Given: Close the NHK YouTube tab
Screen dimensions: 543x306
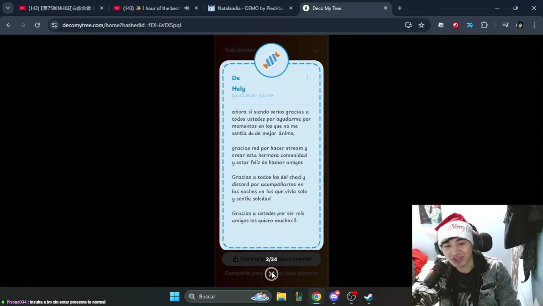Looking at the screenshot, I should pos(102,8).
